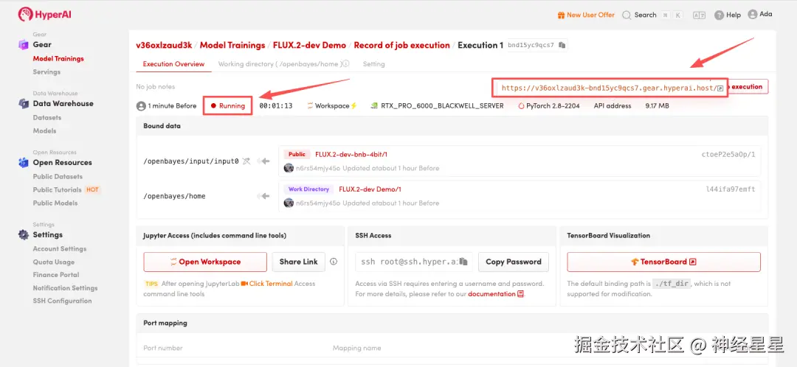Open the Data Warehouse section icon
The width and height of the screenshot is (797, 367).
(x=24, y=104)
